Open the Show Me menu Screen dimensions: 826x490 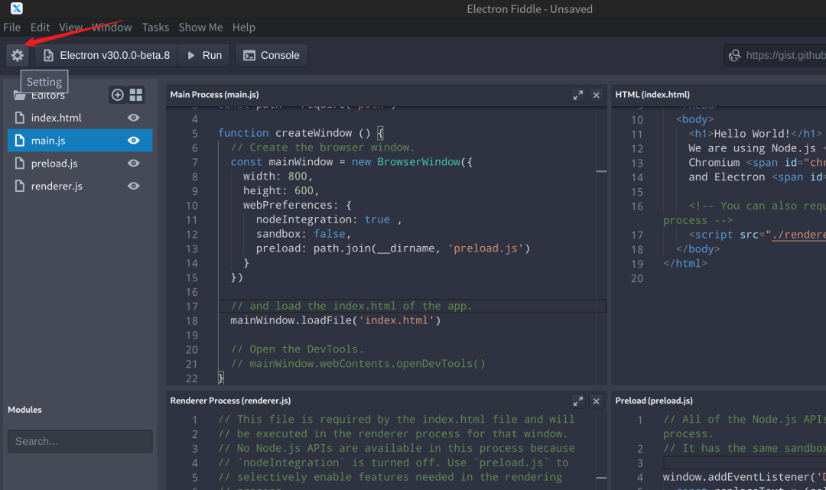point(200,27)
